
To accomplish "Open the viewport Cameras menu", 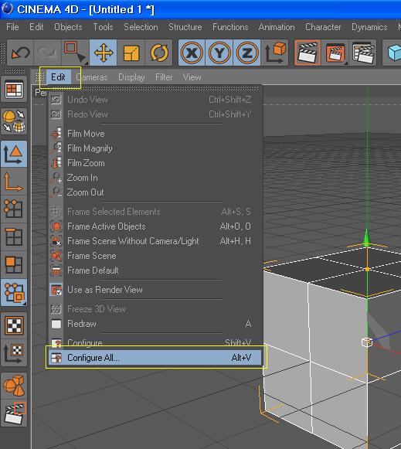I will coord(92,77).
